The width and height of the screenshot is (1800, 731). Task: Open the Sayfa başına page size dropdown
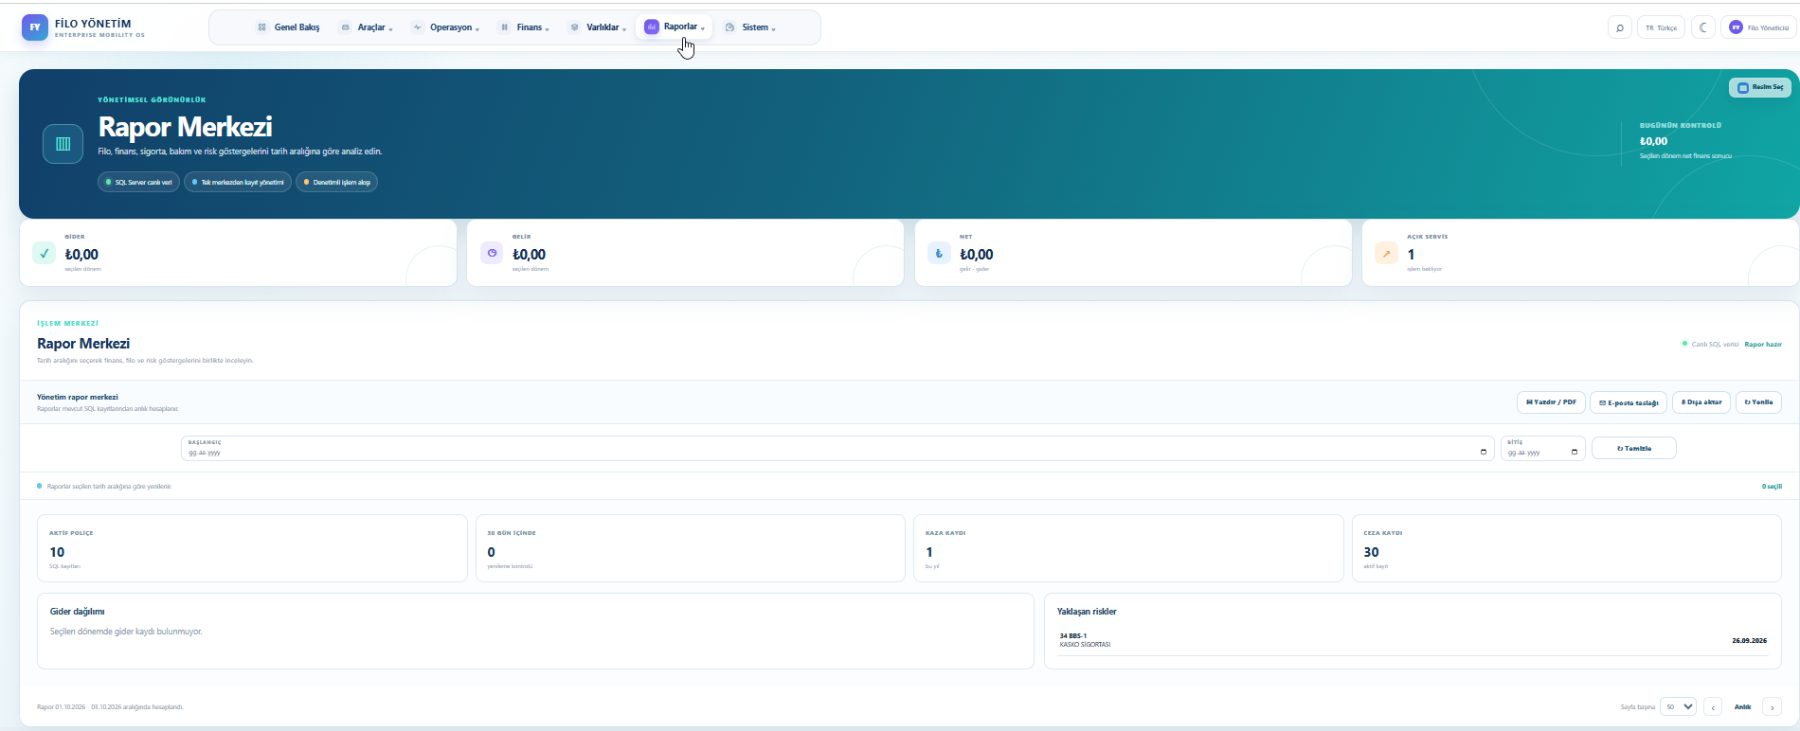point(1680,707)
